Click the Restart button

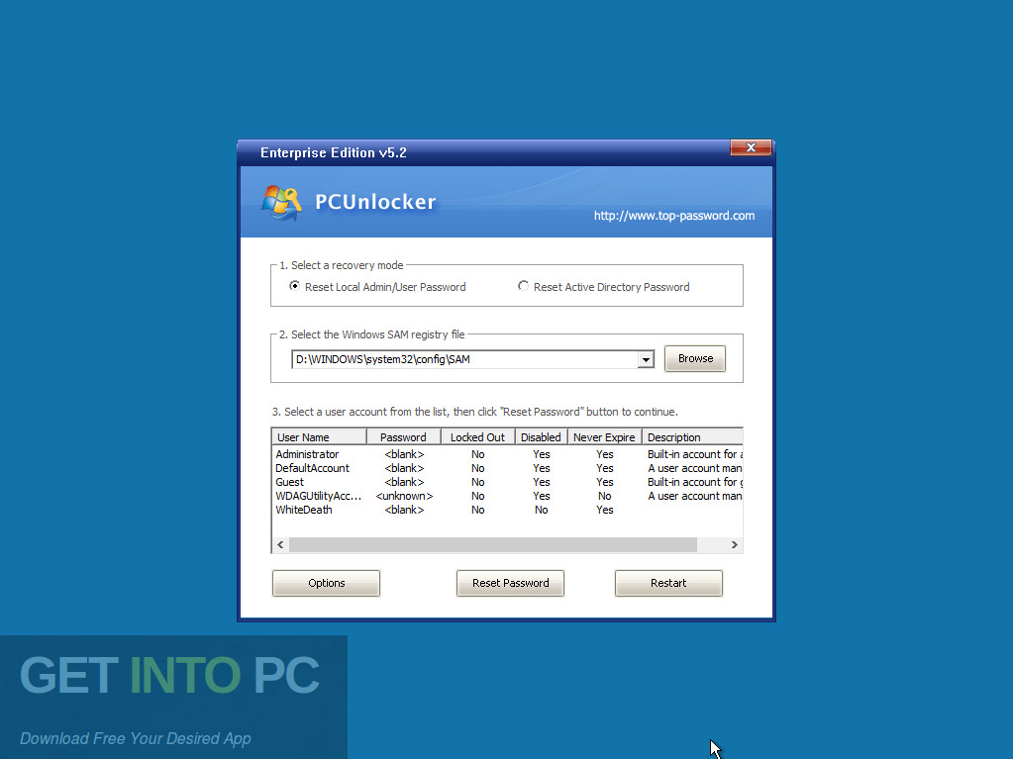[x=668, y=583]
